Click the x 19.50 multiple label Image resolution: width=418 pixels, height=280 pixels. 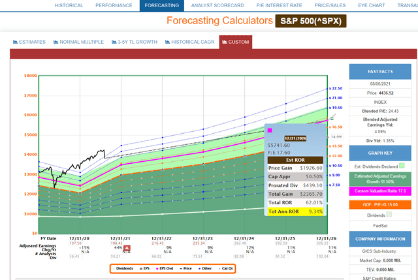336,108
